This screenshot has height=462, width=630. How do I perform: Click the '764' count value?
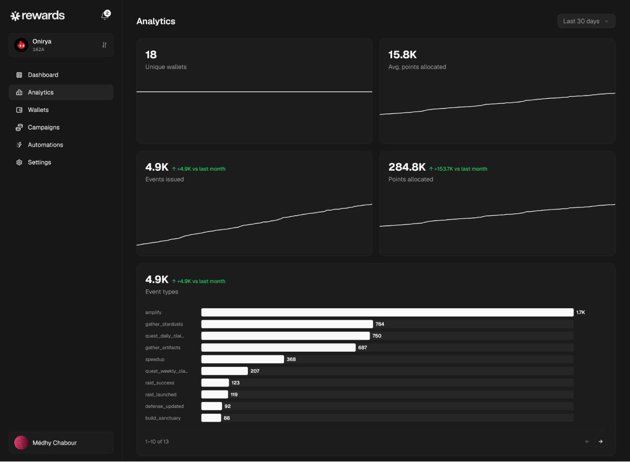[380, 324]
